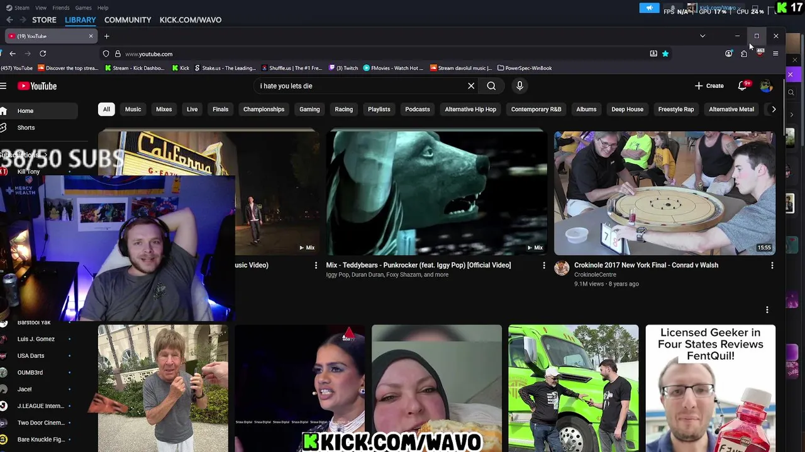This screenshot has width=805, height=452.
Task: Select the Music filter chip
Action: 133,109
